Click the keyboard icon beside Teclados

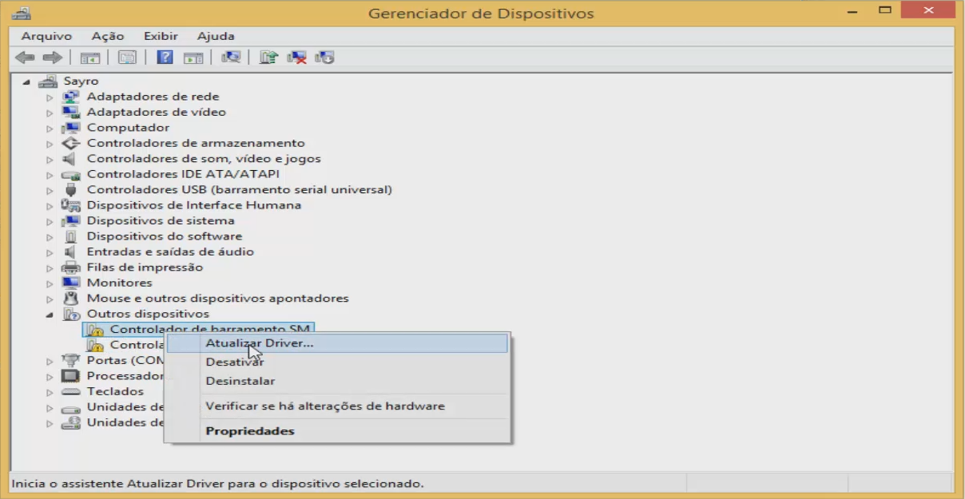click(x=71, y=391)
